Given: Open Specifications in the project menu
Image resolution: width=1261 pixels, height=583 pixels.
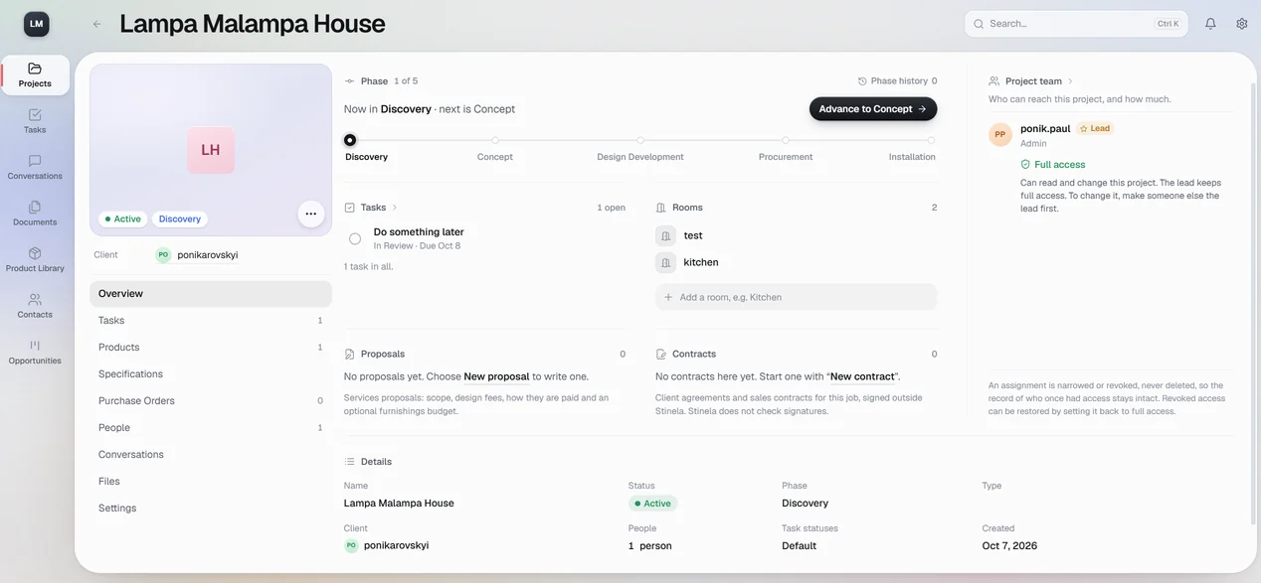Looking at the screenshot, I should [x=211, y=374].
